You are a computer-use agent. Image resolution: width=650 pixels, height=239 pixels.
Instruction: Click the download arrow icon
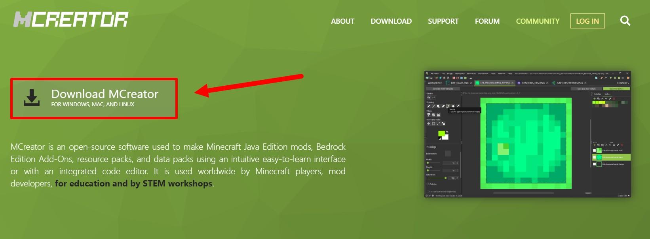32,98
